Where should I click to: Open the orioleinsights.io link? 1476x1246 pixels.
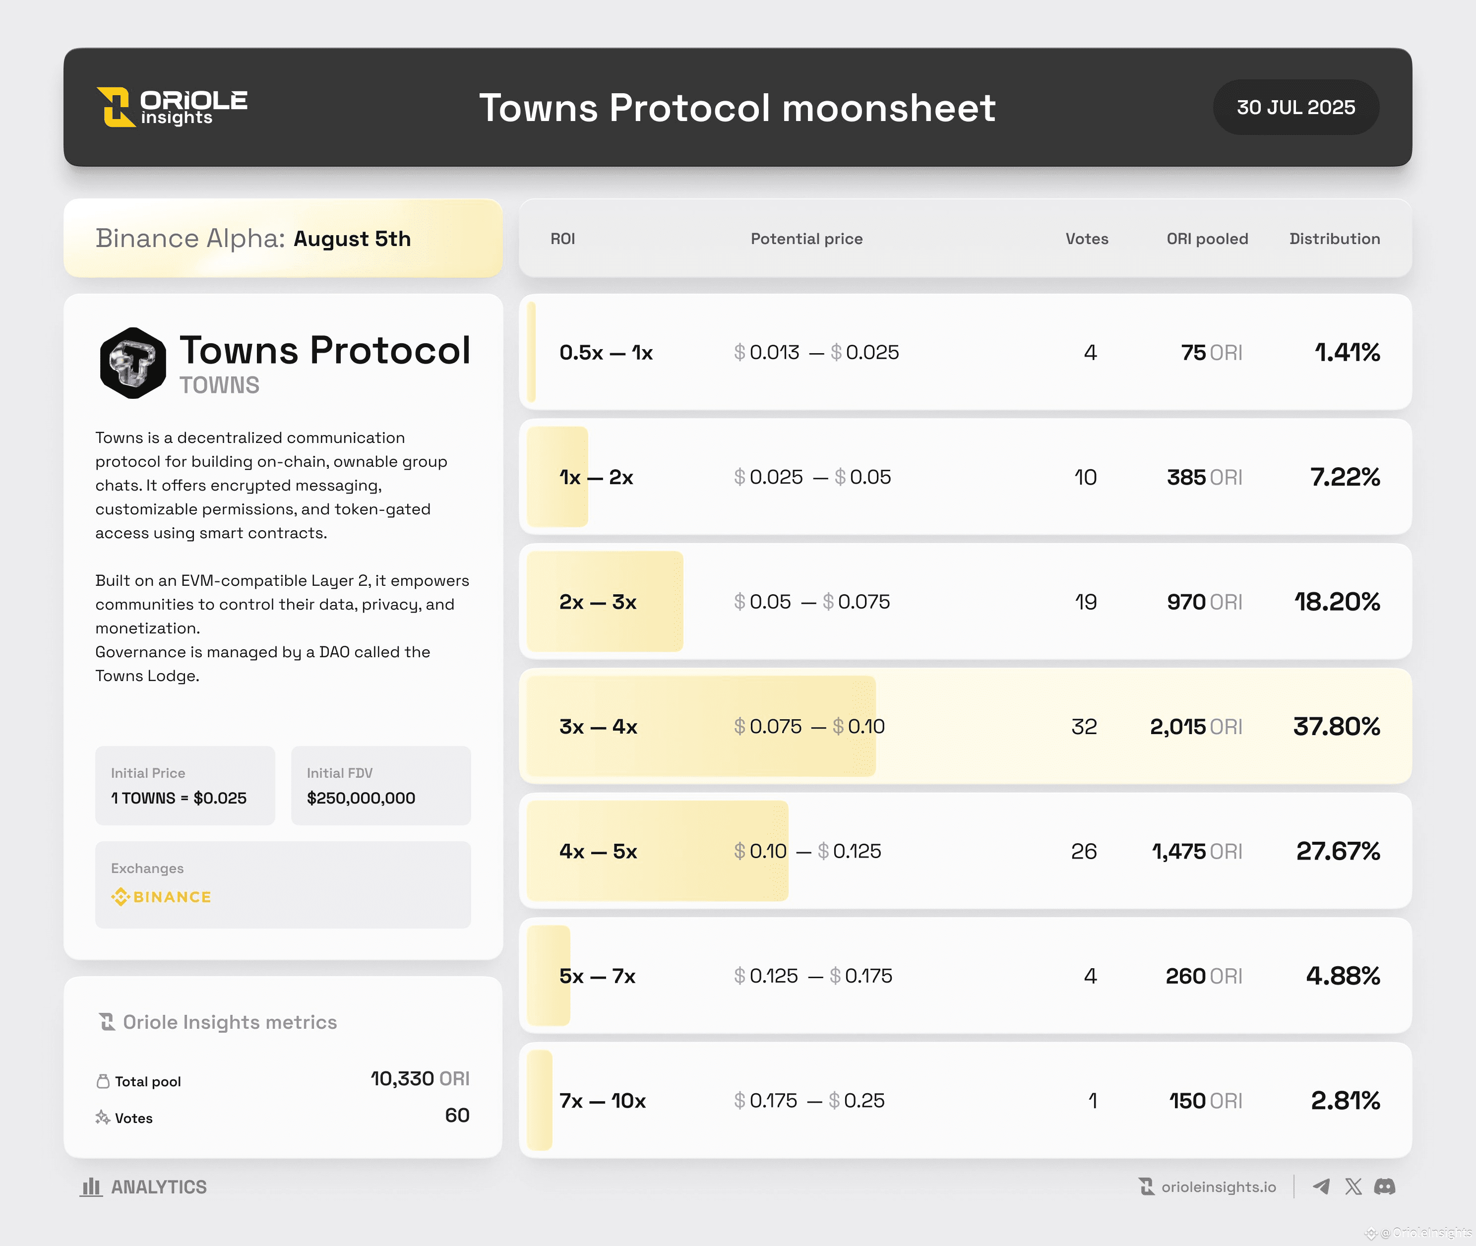coord(1219,1186)
